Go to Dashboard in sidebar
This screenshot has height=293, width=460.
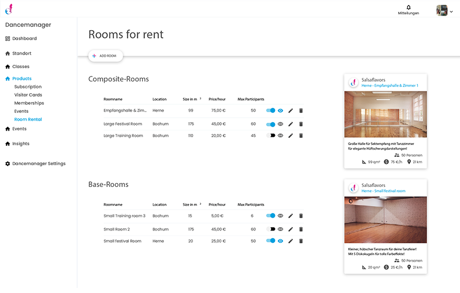tap(21, 39)
